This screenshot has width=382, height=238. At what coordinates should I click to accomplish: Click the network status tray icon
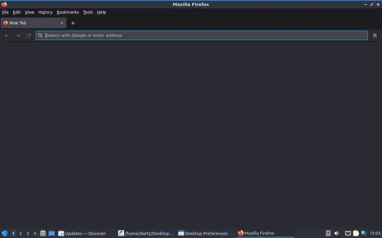click(x=348, y=233)
